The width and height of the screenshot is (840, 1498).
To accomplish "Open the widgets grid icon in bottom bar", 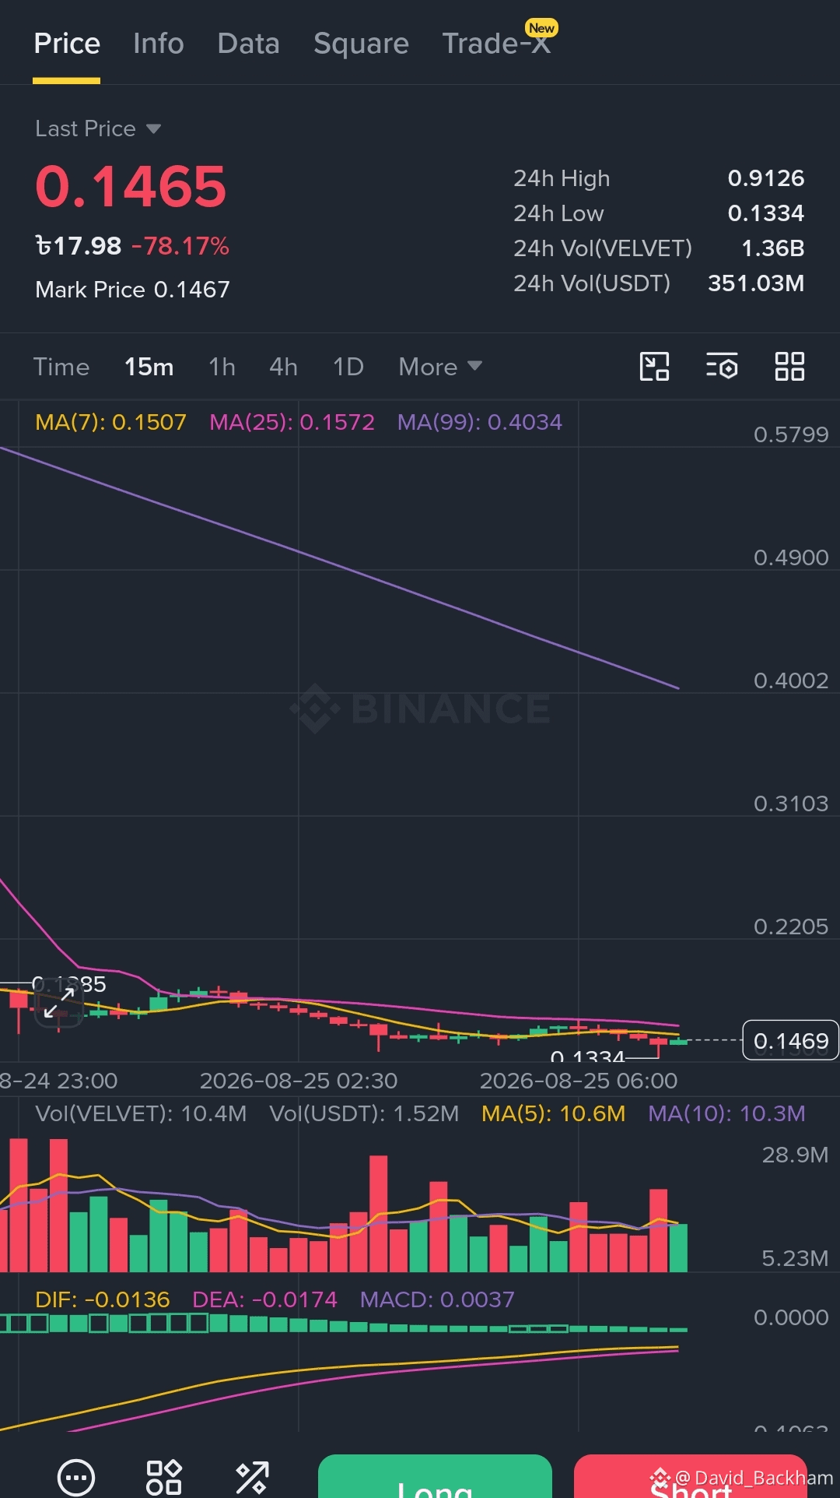I will [164, 1477].
